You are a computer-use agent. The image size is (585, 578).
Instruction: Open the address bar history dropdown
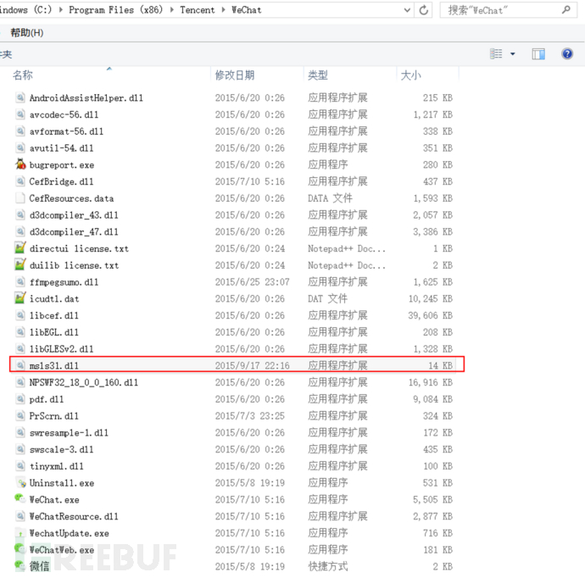(x=407, y=10)
